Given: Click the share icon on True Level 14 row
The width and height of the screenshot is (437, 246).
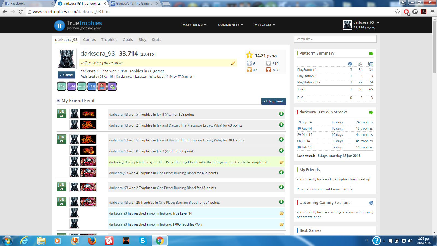Looking at the screenshot, I should pos(282,213).
